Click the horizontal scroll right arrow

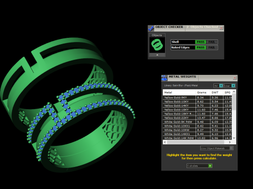pyautogui.click(x=230, y=142)
